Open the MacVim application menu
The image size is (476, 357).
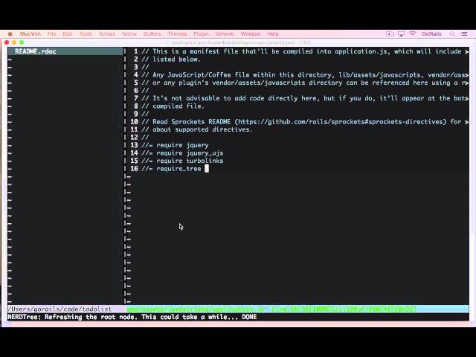click(30, 33)
